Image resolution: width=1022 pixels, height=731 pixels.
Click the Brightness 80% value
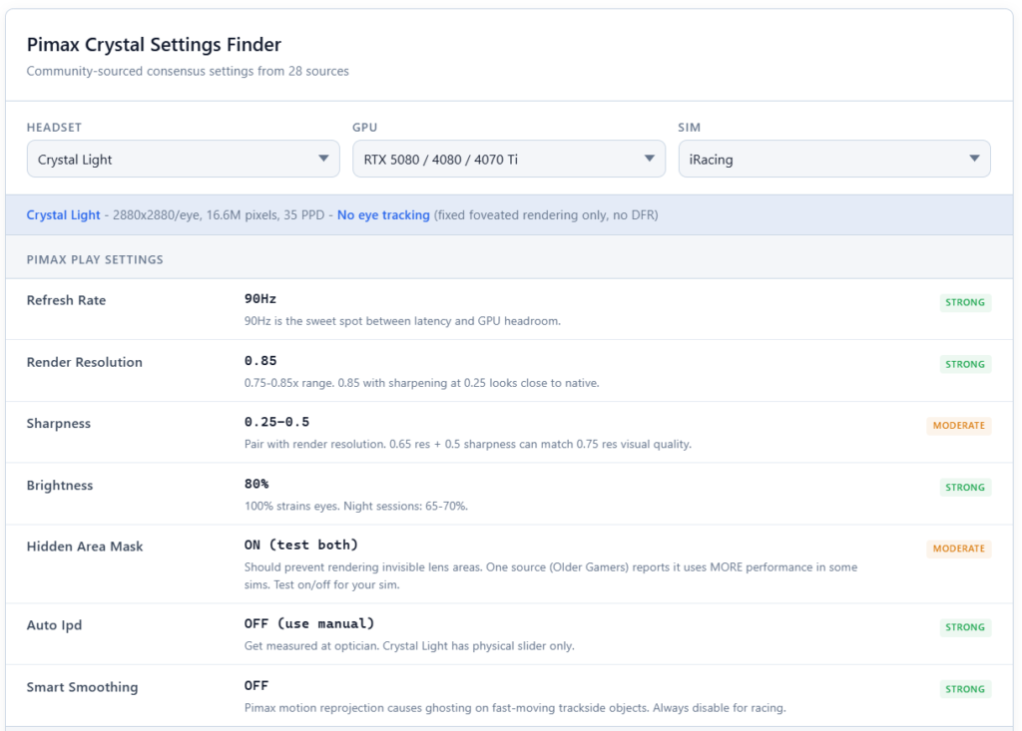click(x=257, y=484)
